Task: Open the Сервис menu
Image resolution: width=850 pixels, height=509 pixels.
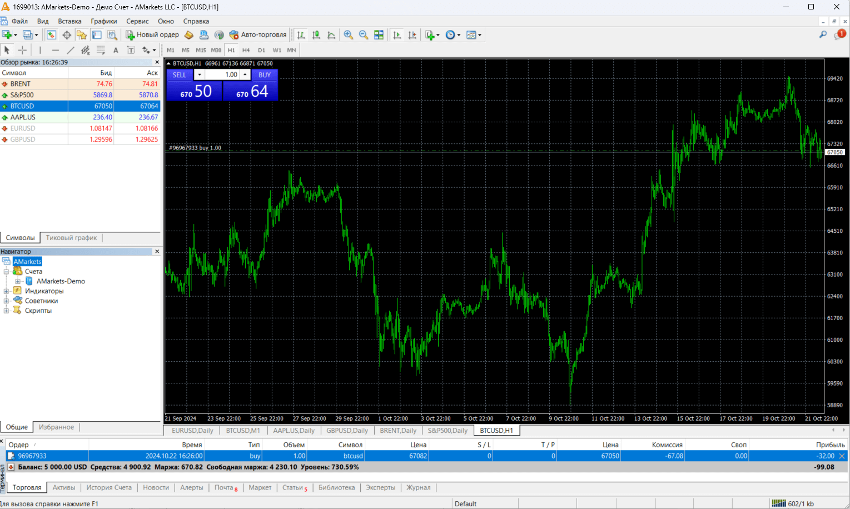Action: pos(137,21)
